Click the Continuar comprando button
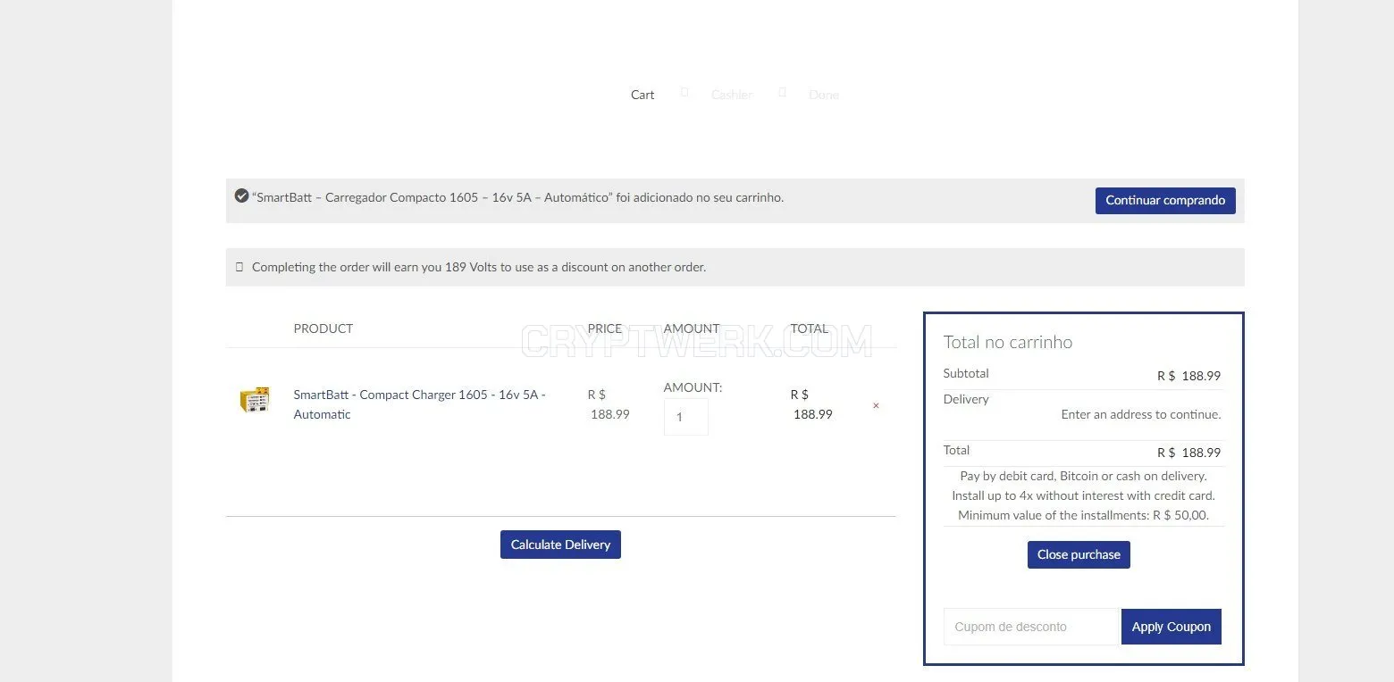The height and width of the screenshot is (682, 1394). (1165, 200)
